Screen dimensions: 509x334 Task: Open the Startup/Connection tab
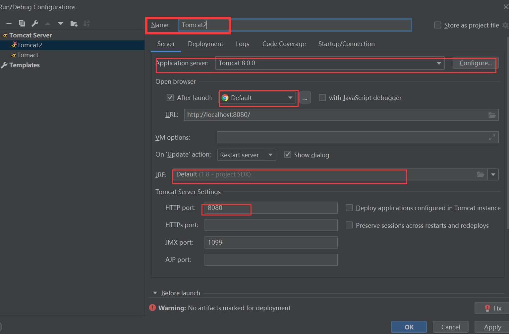[346, 44]
